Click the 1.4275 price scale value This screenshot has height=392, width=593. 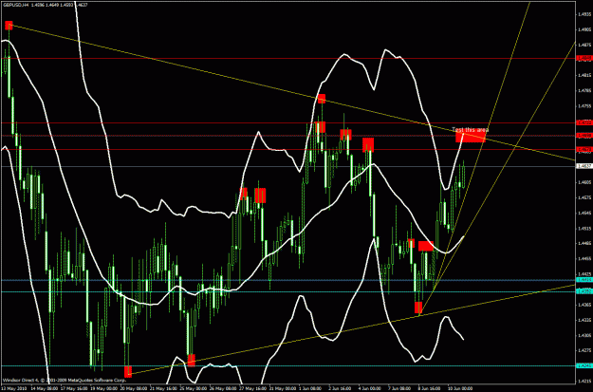[584, 350]
